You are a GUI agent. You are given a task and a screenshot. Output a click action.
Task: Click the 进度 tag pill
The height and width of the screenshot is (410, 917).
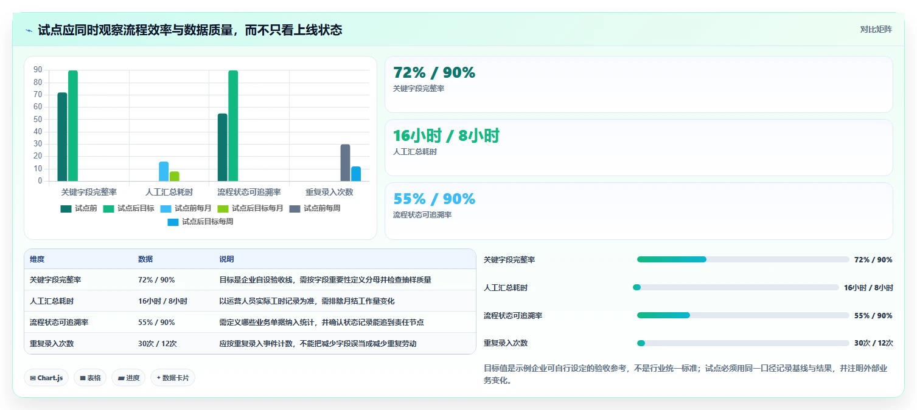128,378
